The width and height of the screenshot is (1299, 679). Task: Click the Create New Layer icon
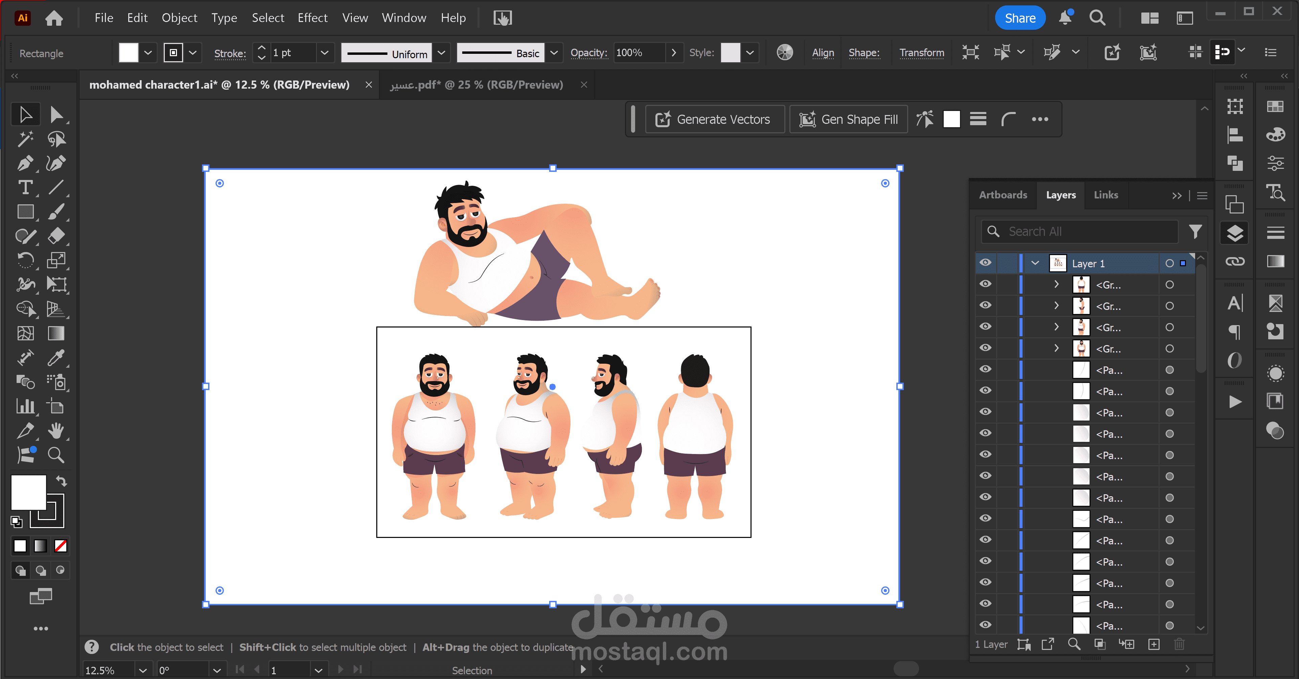tap(1153, 644)
